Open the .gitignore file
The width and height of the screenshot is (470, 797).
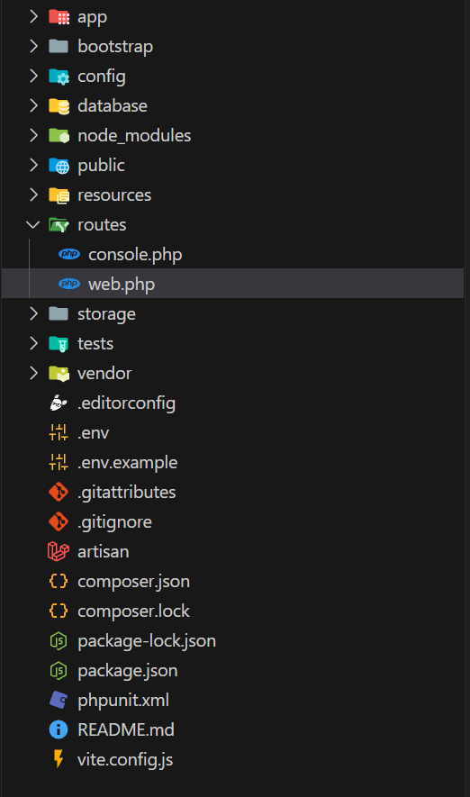[115, 522]
